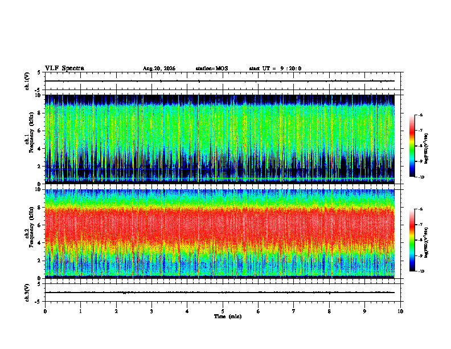Click the ch.3(V) waveform axis label

point(27,293)
